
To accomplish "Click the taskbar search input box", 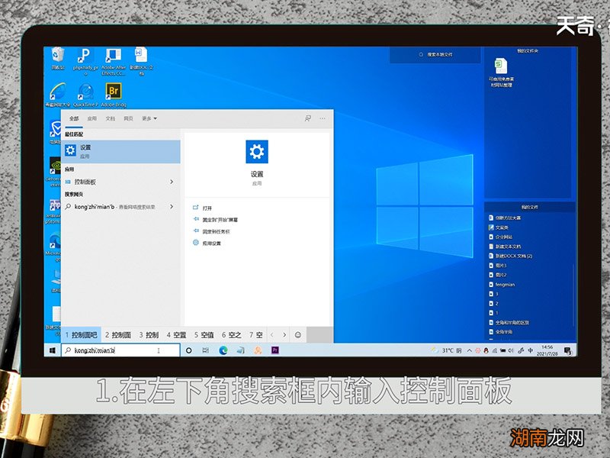I will click(x=120, y=350).
